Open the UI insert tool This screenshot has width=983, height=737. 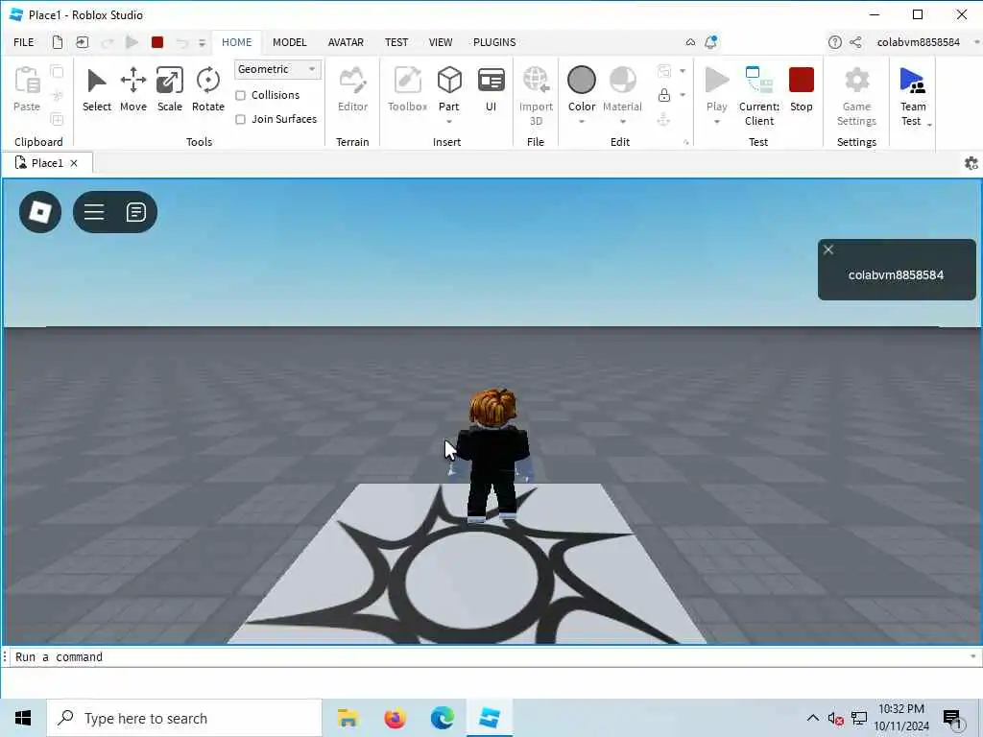point(491,89)
